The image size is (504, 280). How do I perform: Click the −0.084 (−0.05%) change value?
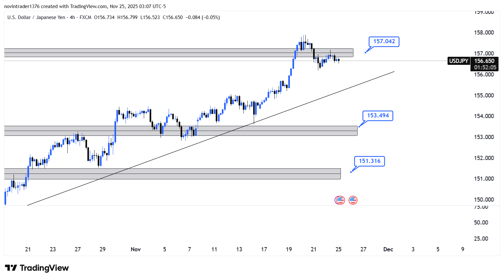click(x=203, y=17)
